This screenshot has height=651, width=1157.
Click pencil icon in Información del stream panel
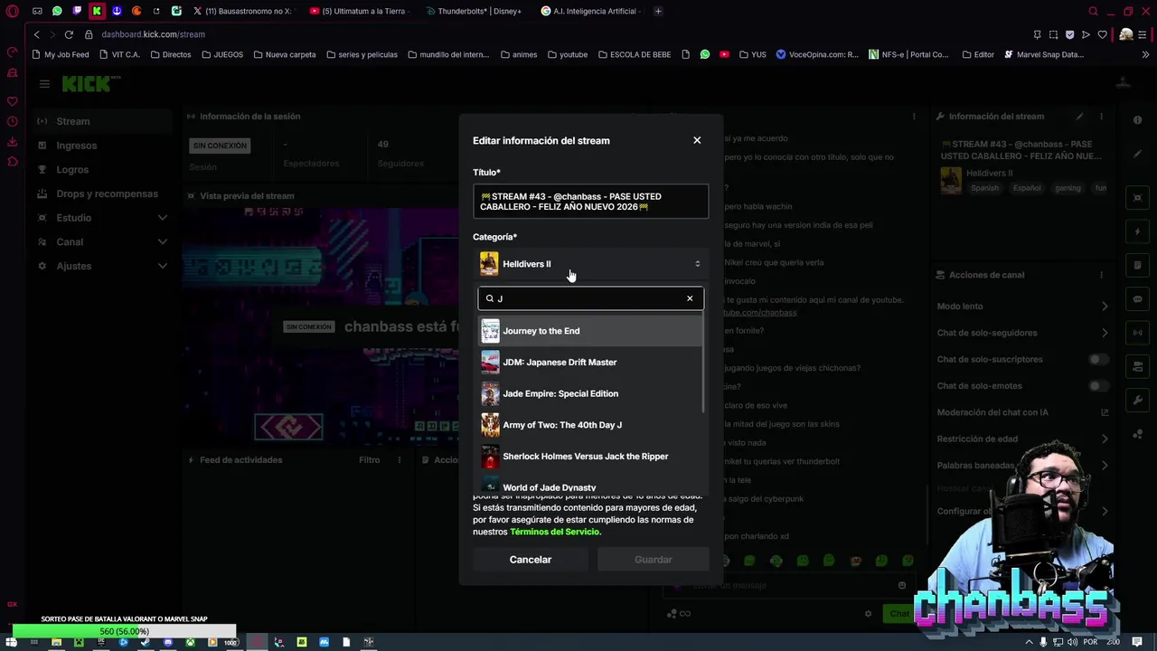click(1079, 117)
